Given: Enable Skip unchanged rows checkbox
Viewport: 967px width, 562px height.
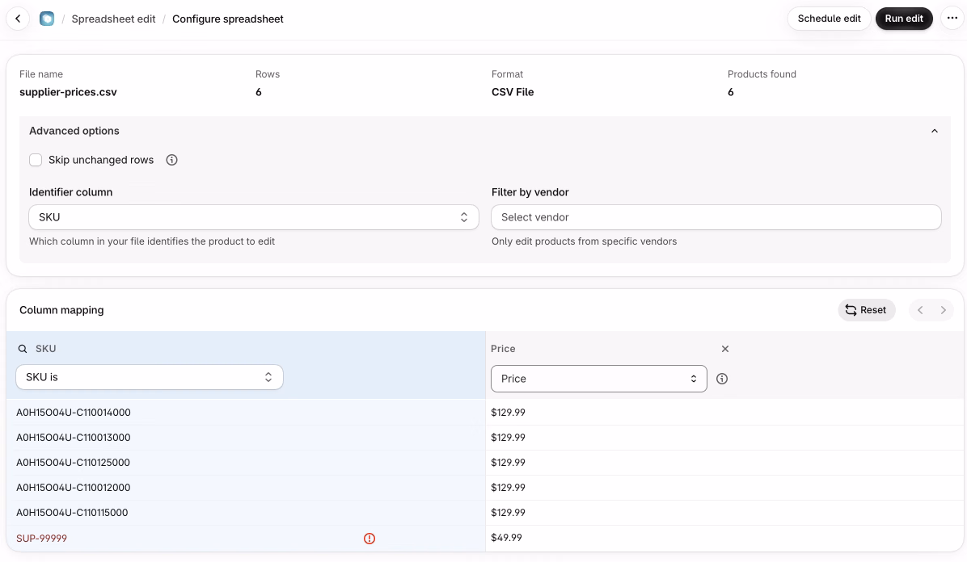Looking at the screenshot, I should coord(36,160).
